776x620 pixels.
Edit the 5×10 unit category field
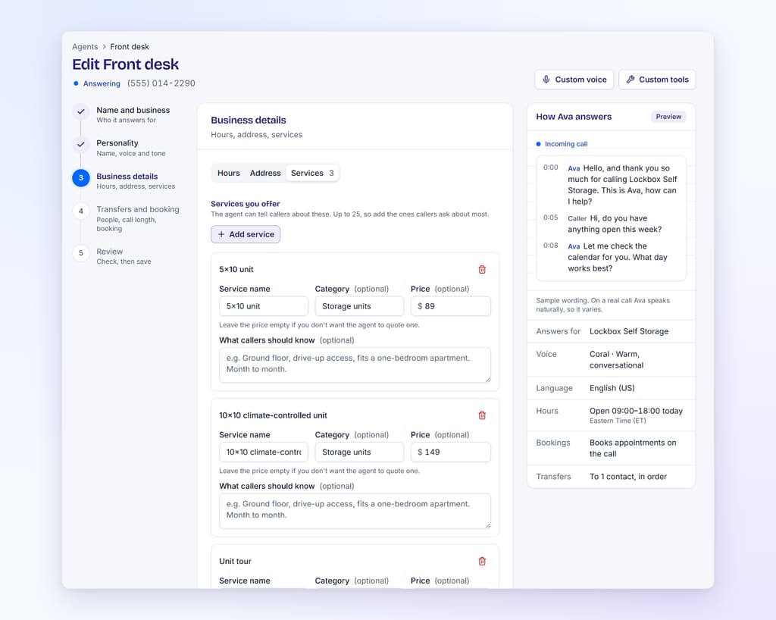tap(359, 306)
